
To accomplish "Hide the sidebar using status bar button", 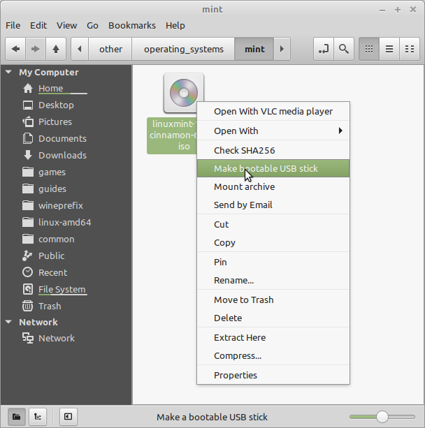I will tap(69, 417).
